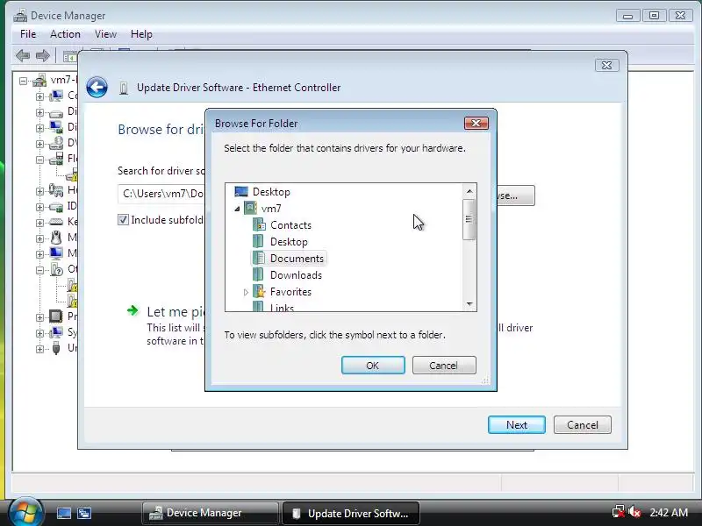Click OK in Browse For Folder

click(373, 365)
